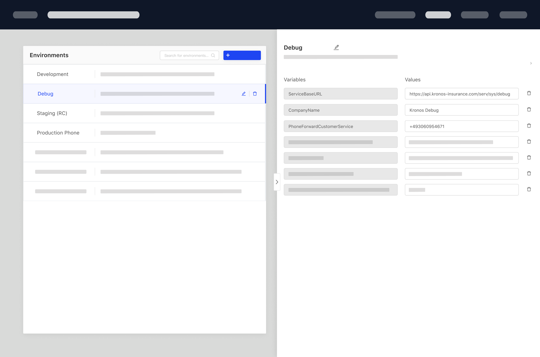Delete the ServiceBaseURL variable
Screen dimensions: 540x357
click(529, 93)
